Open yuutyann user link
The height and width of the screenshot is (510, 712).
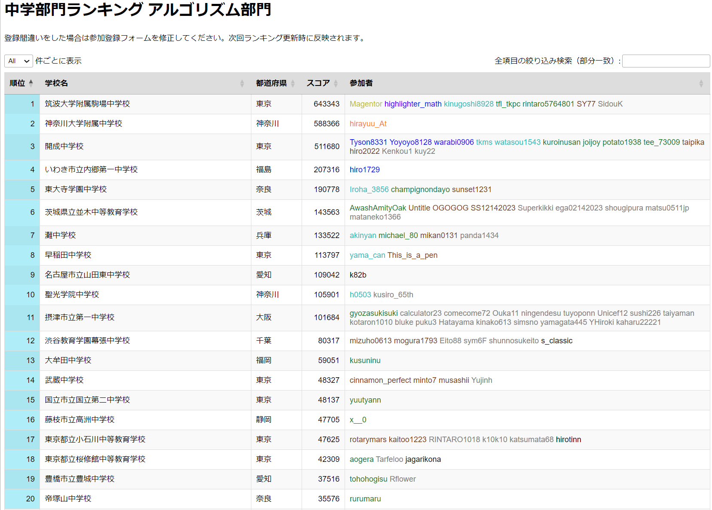[x=365, y=400]
